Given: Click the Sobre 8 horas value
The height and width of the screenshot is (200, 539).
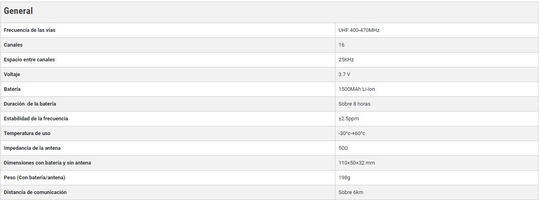Looking at the screenshot, I should tap(354, 104).
